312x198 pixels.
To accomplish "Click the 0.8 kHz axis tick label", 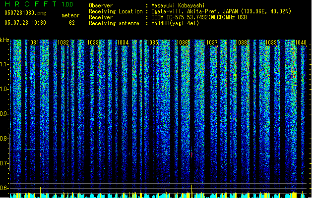I will tap(4, 139).
